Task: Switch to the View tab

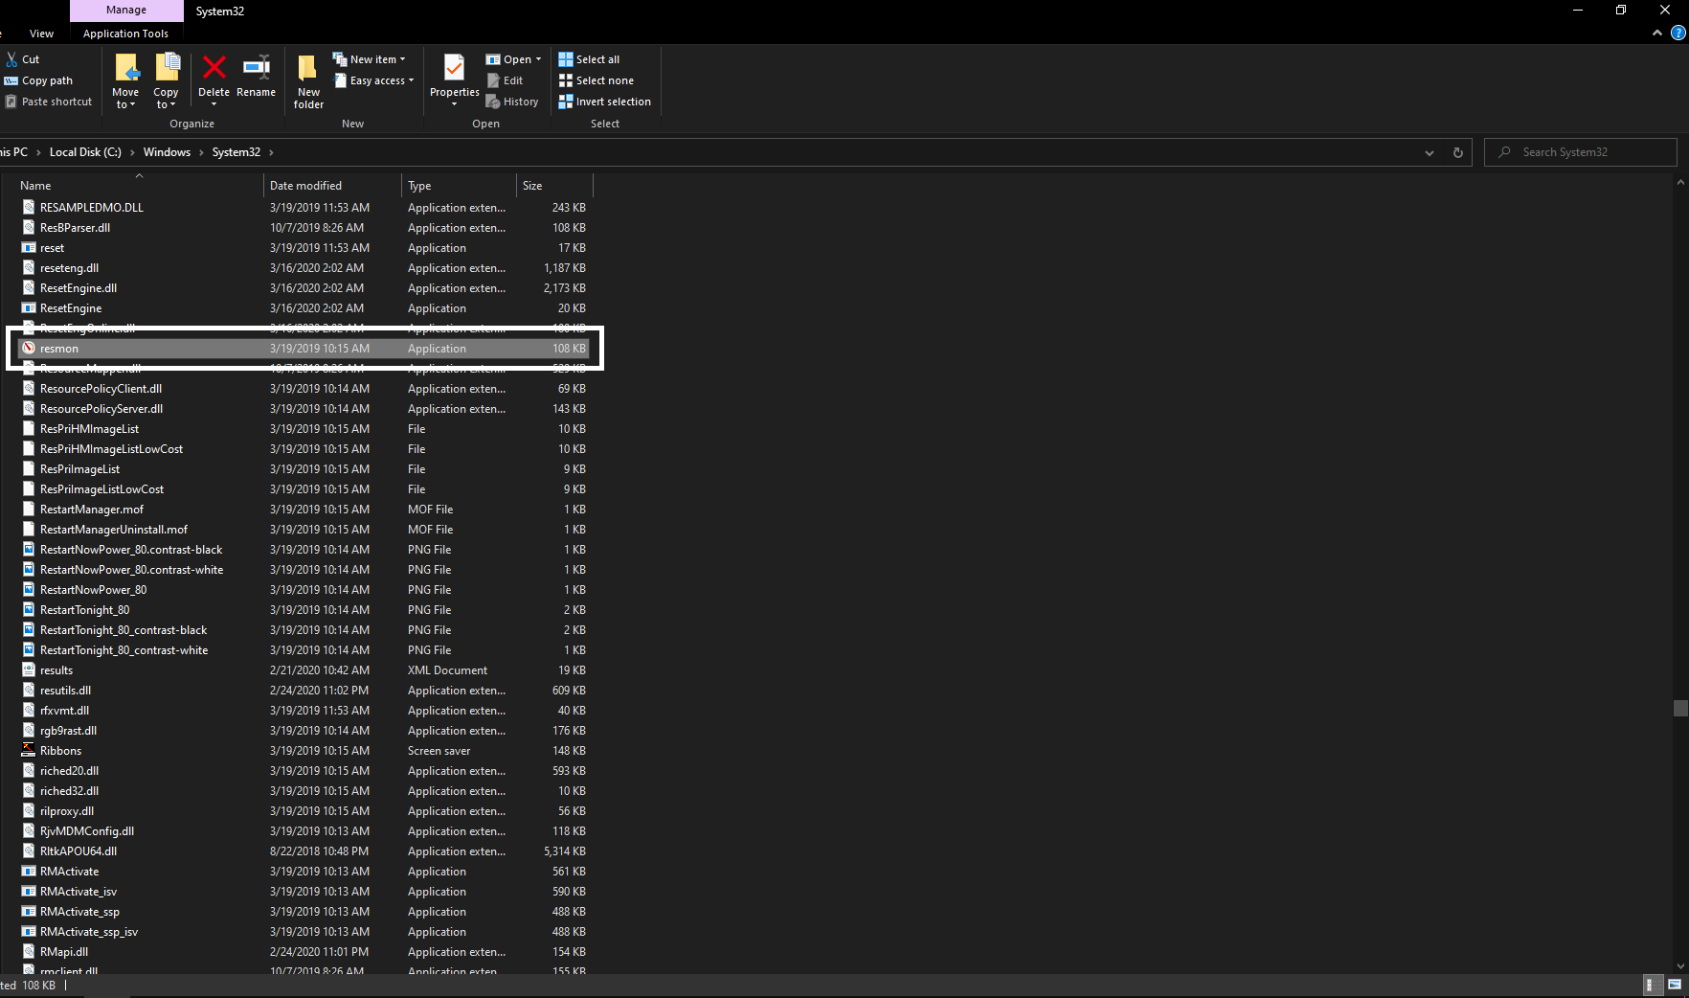Action: (x=41, y=33)
